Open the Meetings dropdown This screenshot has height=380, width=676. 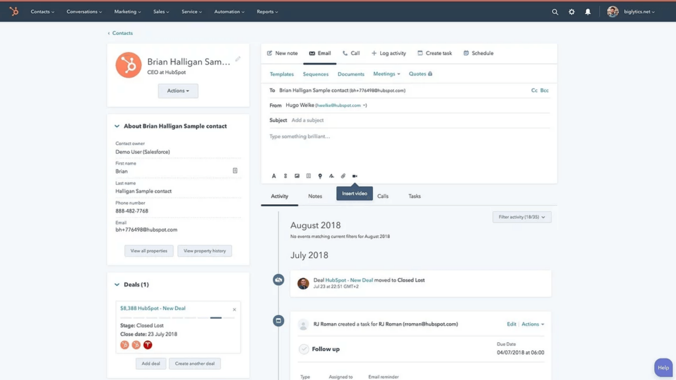[x=386, y=74]
